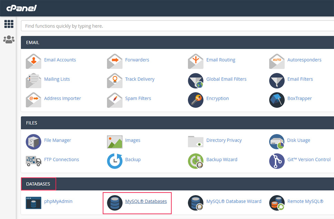This screenshot has height=219, width=334.
Task: Click the Global Email Filters funnel icon
Action: tap(195, 80)
